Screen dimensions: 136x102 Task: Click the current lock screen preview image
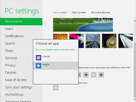(x=83, y=25)
